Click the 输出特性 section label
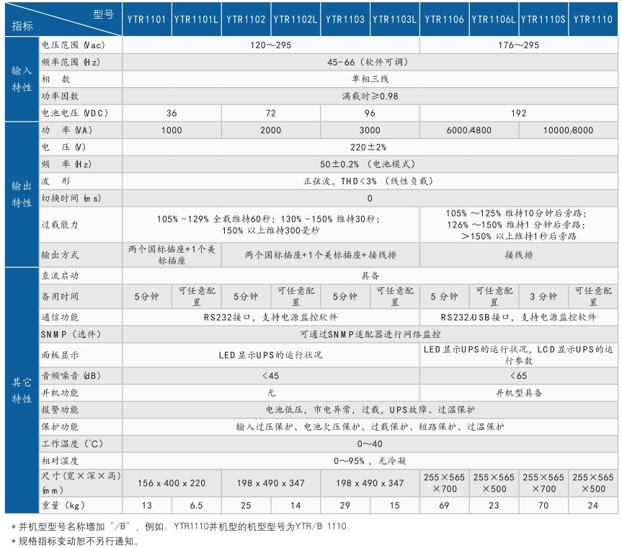The image size is (622, 548). (x=22, y=194)
